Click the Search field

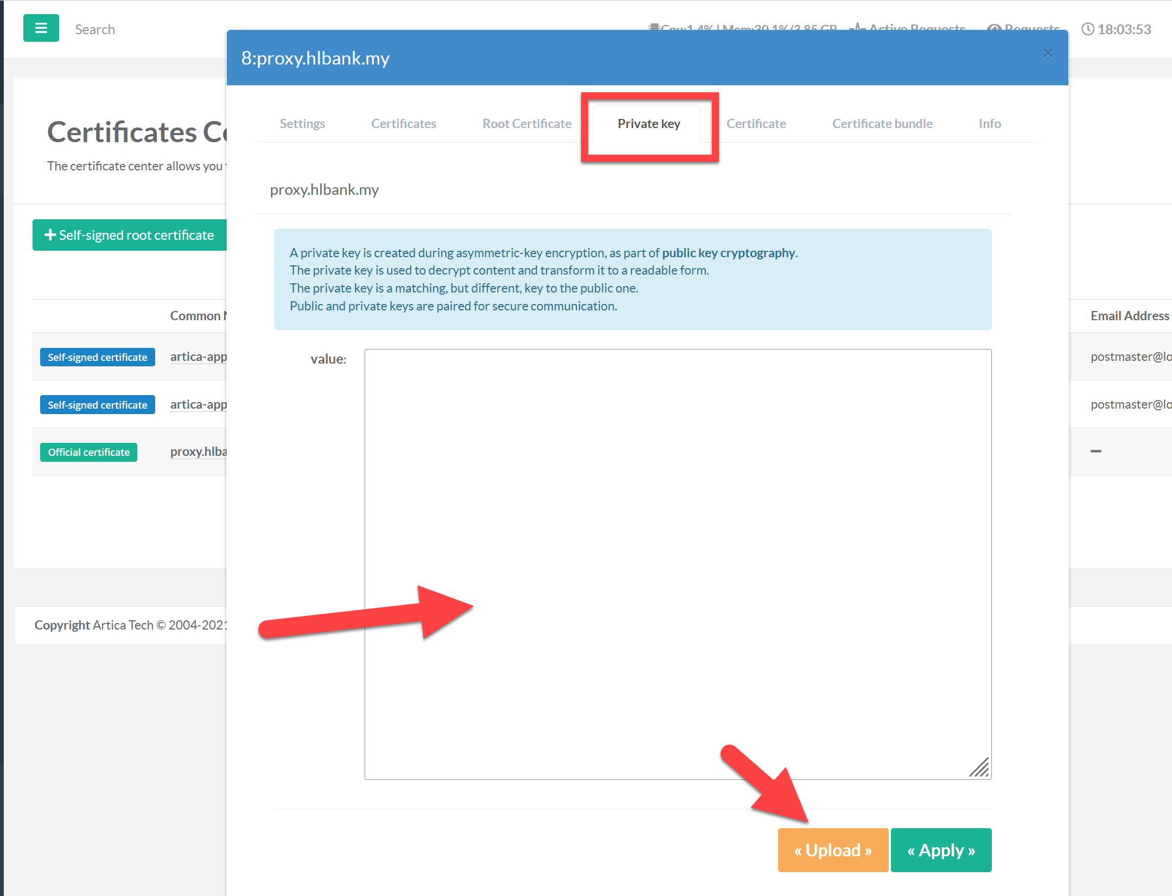coord(95,30)
